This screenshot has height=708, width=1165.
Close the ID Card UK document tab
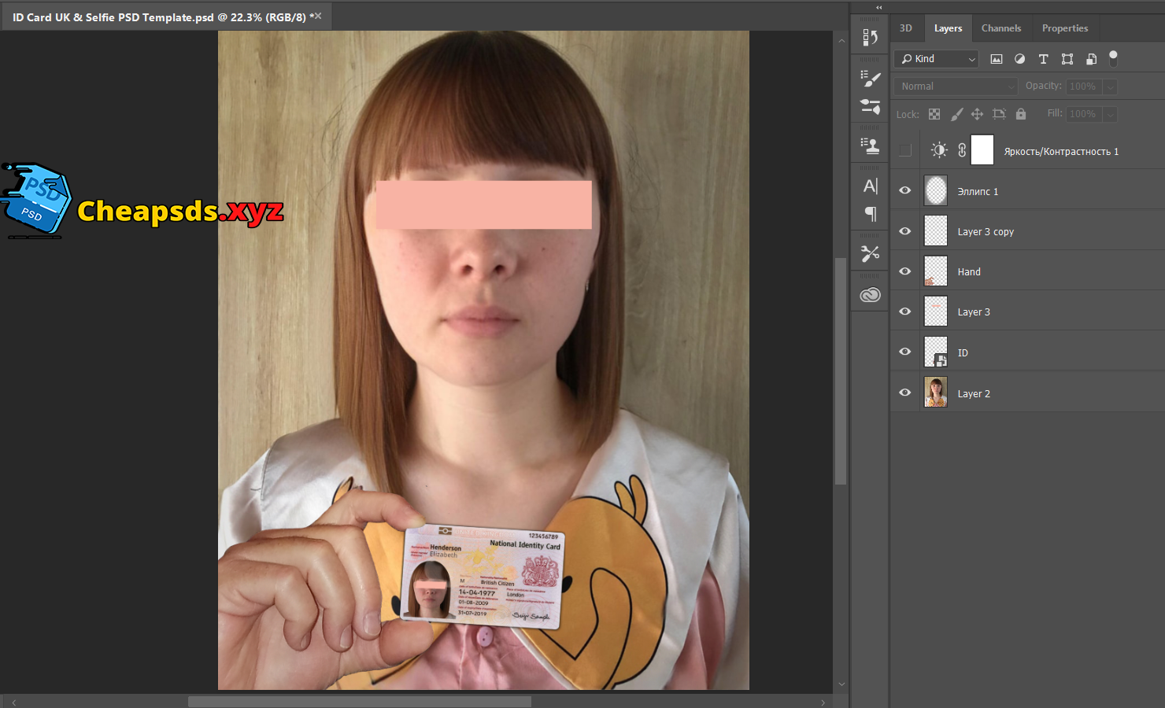click(x=318, y=16)
